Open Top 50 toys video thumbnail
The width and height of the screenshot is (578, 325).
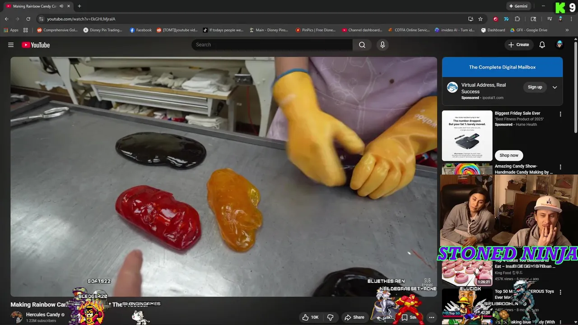(467, 302)
